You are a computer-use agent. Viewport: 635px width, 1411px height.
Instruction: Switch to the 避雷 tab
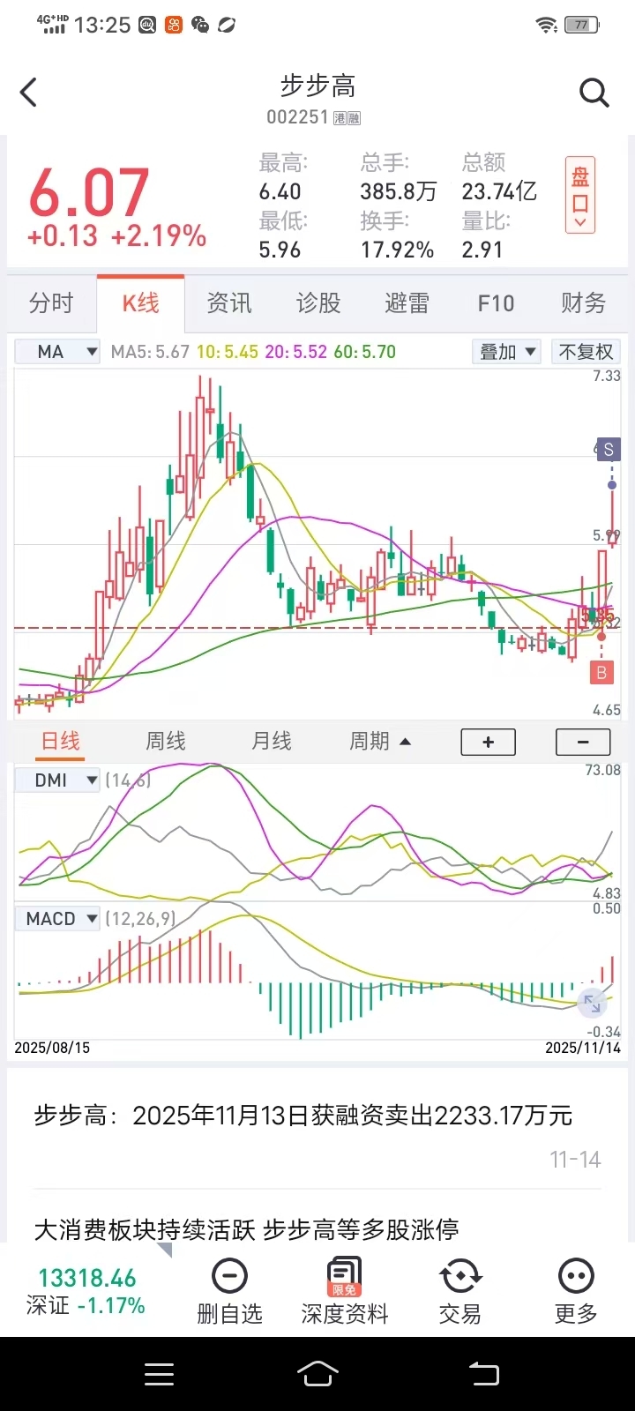(x=407, y=303)
